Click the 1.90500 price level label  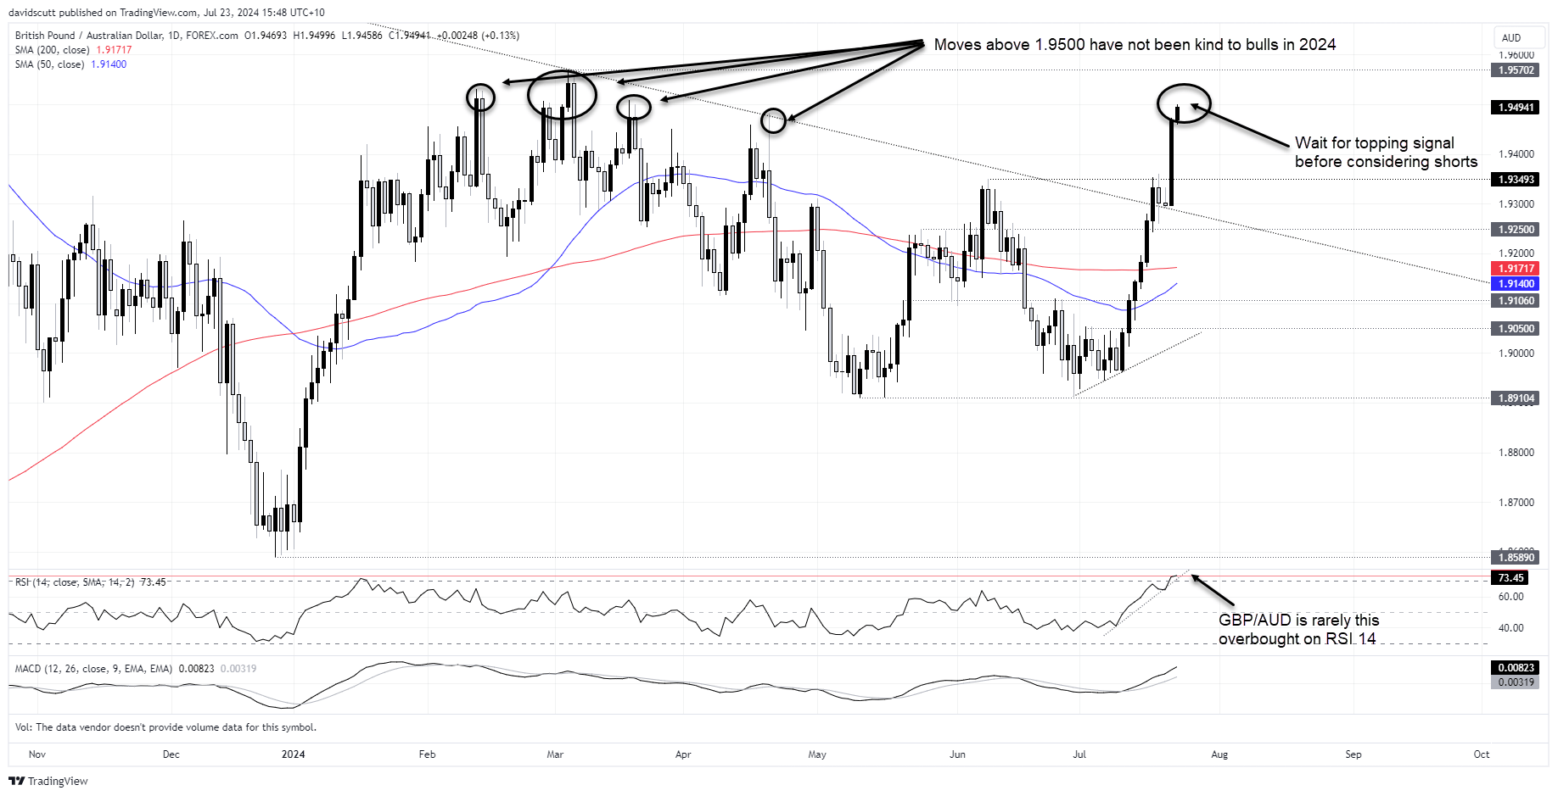pos(1516,329)
